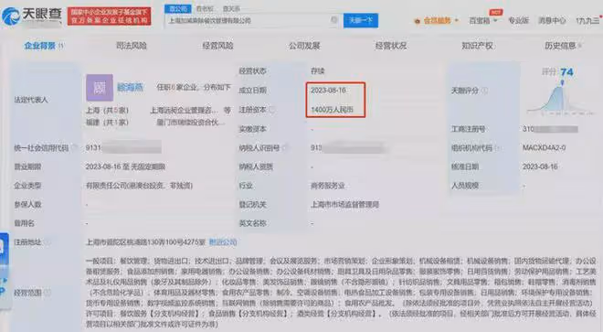Image resolution: width=603 pixels, height=332 pixels.
Task: Click the 福建（共1家）region entry
Action: (x=107, y=123)
